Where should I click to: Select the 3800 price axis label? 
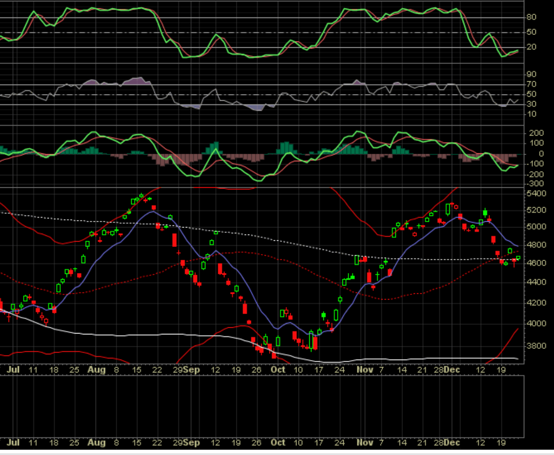click(536, 345)
